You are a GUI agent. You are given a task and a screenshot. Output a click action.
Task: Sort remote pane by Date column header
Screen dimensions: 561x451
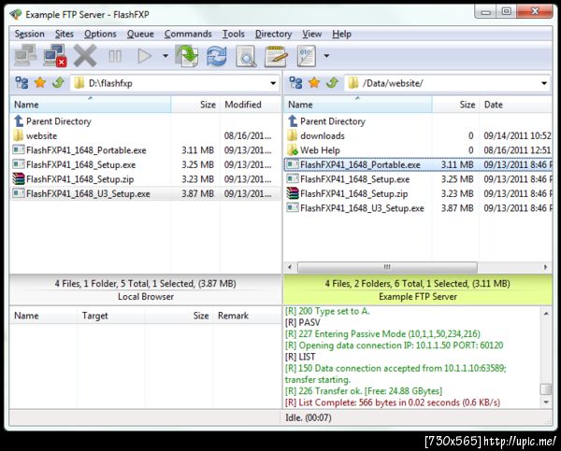coord(515,105)
